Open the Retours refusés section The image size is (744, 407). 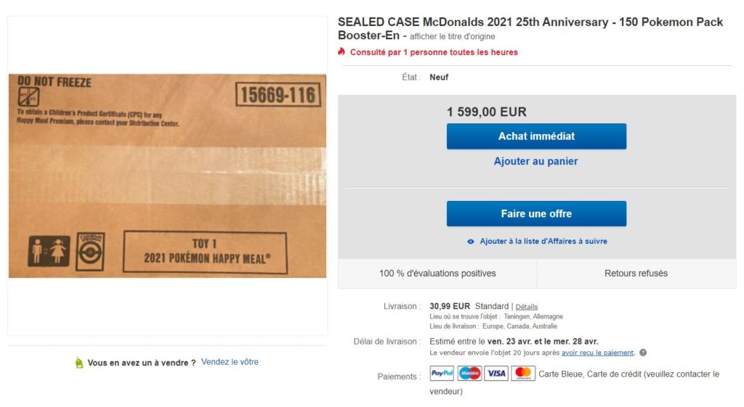click(636, 274)
